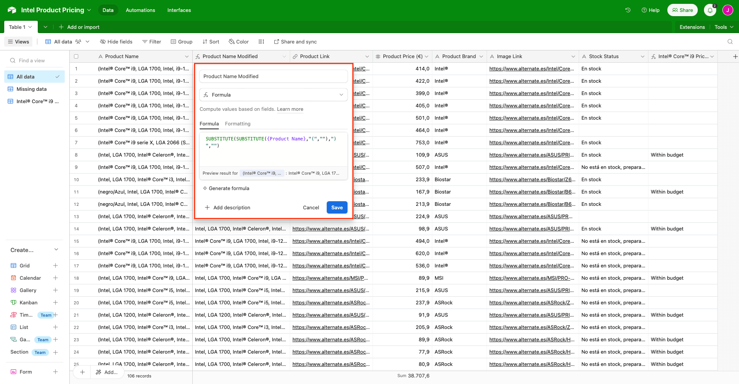Switch to Interfaces tab
The width and height of the screenshot is (739, 384).
pos(179,10)
